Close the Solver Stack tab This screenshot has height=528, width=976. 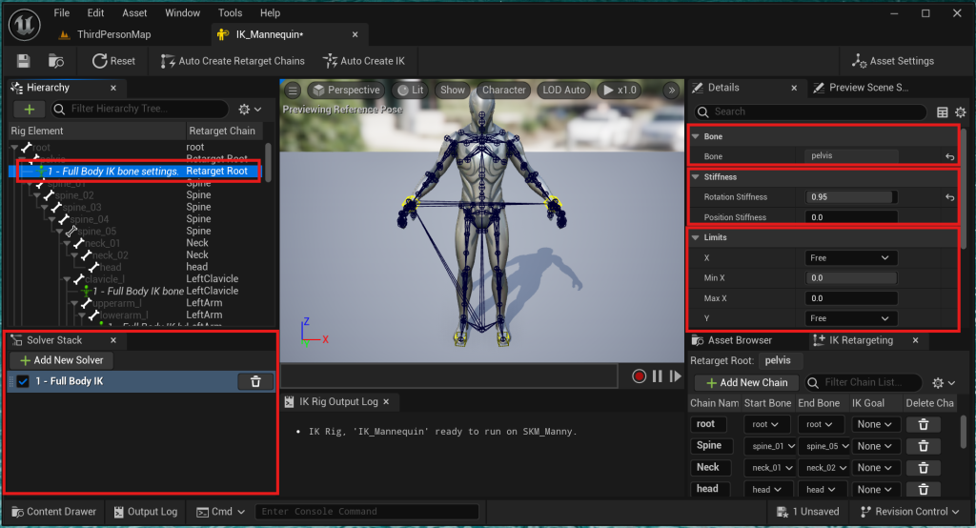(113, 340)
